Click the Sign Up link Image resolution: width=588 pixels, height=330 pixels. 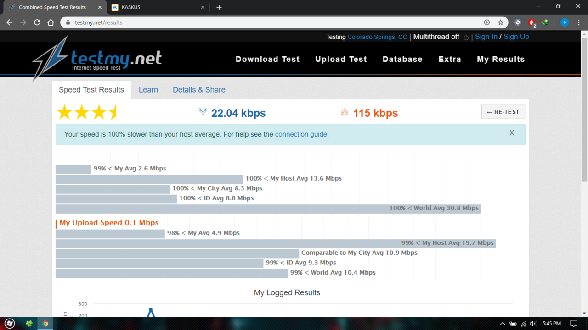pos(516,37)
